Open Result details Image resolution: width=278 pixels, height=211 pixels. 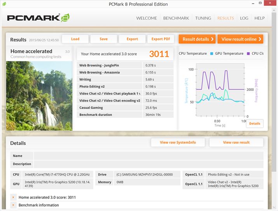pyautogui.click(x=197, y=39)
